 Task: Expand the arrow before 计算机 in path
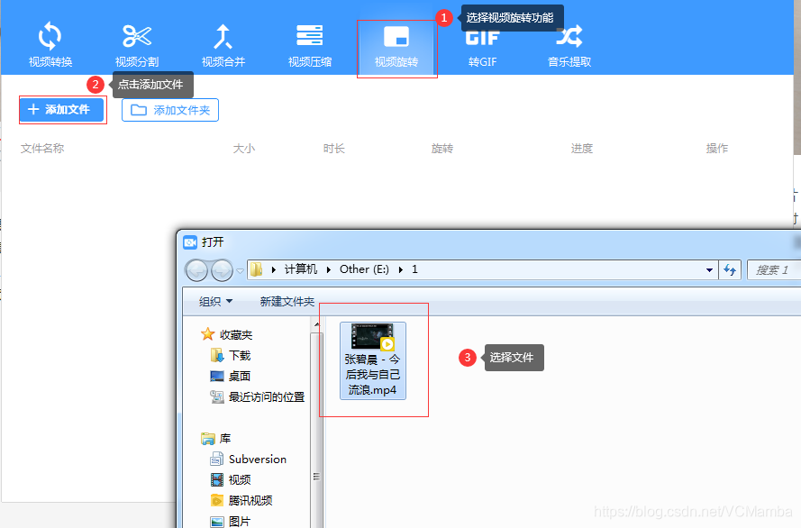tap(274, 269)
